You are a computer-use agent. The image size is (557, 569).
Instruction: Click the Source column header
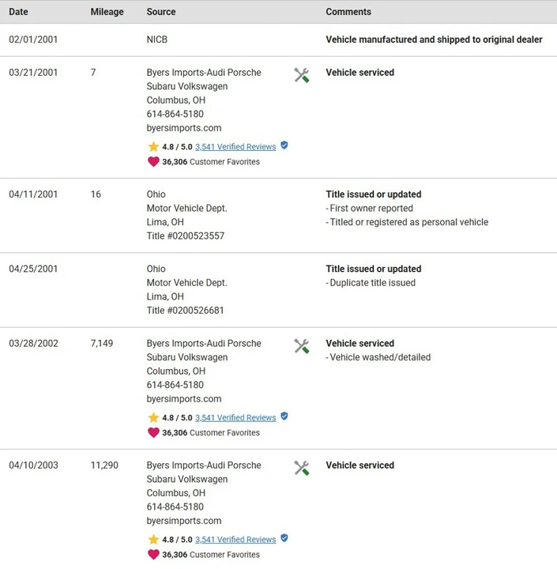(161, 12)
